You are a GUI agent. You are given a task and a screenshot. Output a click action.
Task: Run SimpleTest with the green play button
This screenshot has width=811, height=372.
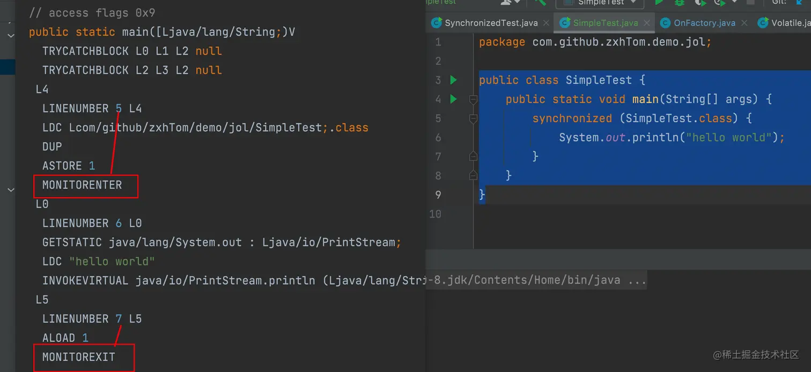coord(659,2)
